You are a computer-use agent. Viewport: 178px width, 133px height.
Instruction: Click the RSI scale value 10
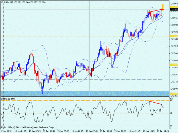coord(171,126)
